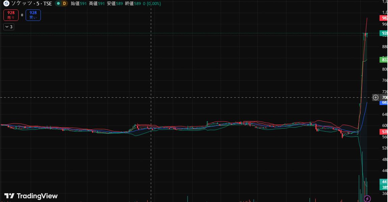Open symbol search via ソケッツ · 5 · TSE title
The image size is (388, 202).
31,3
